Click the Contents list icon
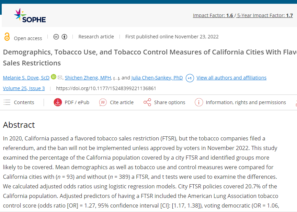Screen dimensions: 297x212 [7, 102]
